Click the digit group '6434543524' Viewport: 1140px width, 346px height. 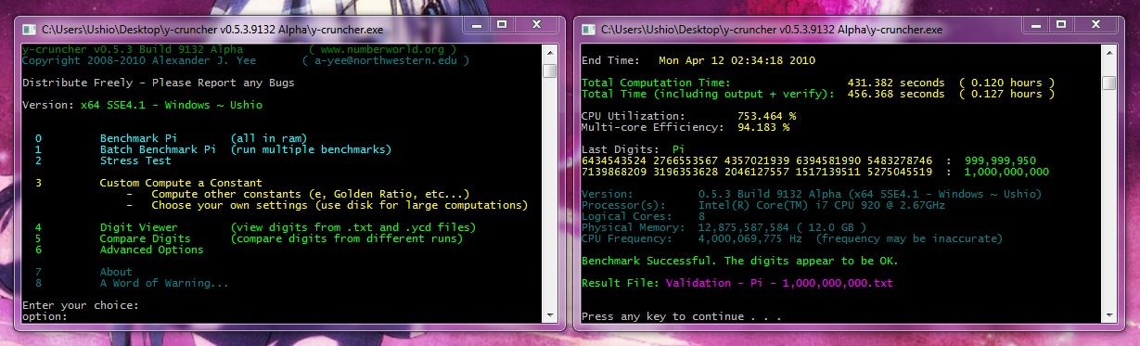[613, 160]
